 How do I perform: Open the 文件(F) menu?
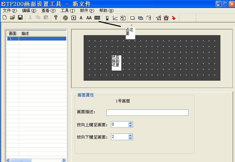pyautogui.click(x=10, y=10)
